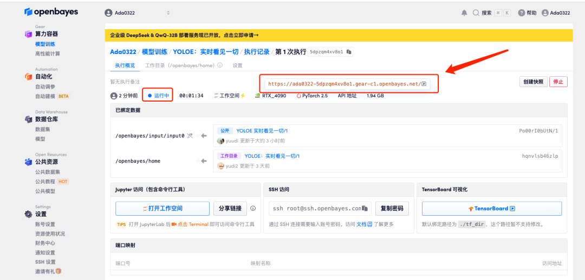Click the 设置 gear icon in sidebar
The image size is (585, 280).
(x=28, y=214)
